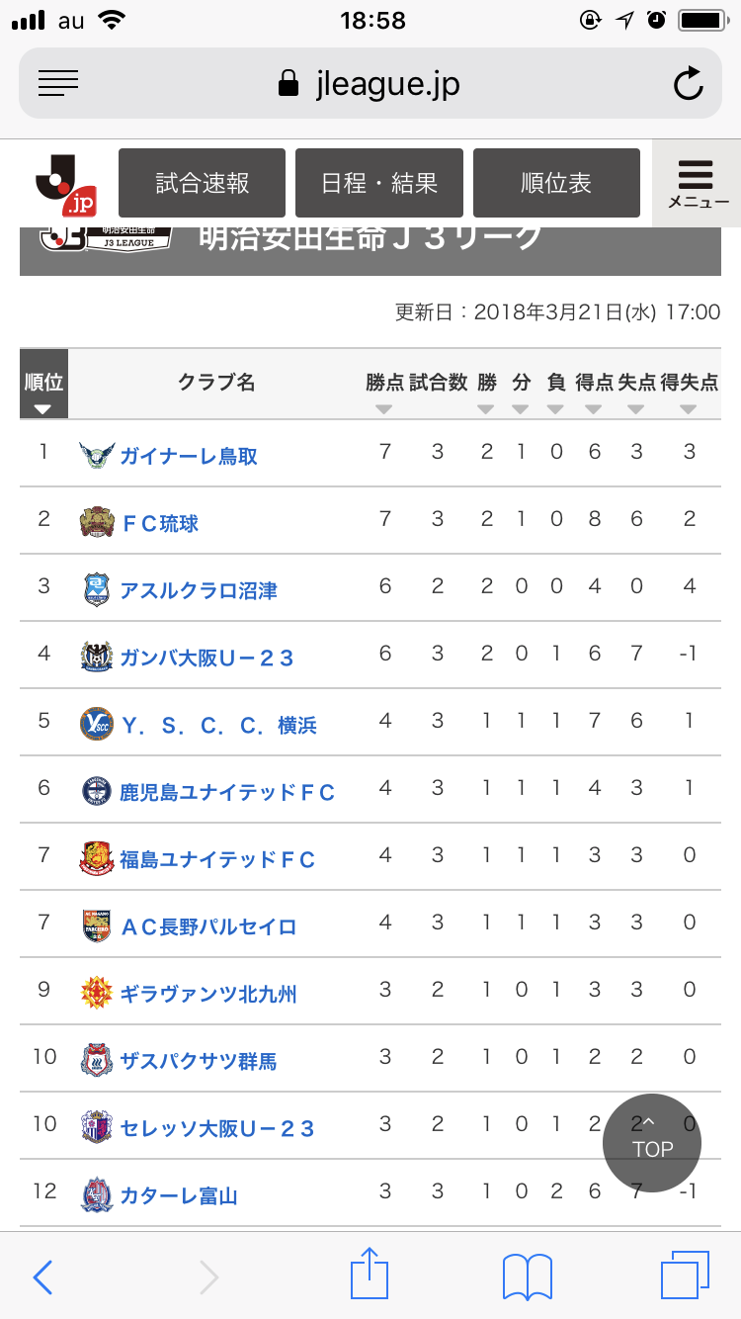Sort table by 得点 column arrow
The width and height of the screenshot is (741, 1319).
tap(594, 409)
